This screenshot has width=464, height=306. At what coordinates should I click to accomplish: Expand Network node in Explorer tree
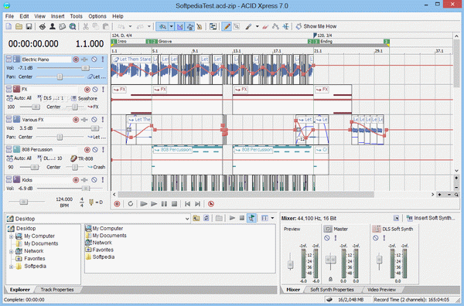[12, 252]
